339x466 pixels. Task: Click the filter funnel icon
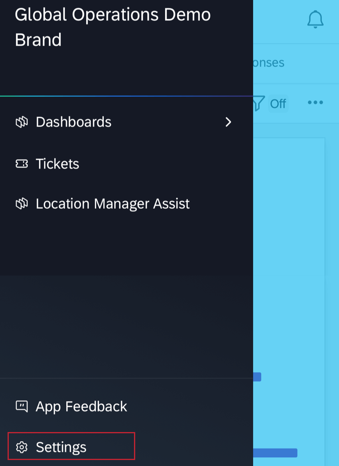258,103
